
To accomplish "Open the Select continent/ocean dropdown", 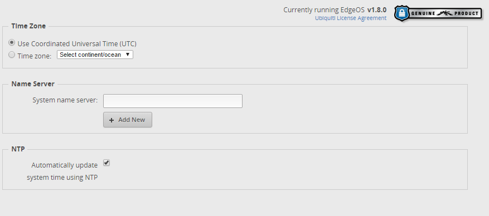I will click(x=95, y=55).
